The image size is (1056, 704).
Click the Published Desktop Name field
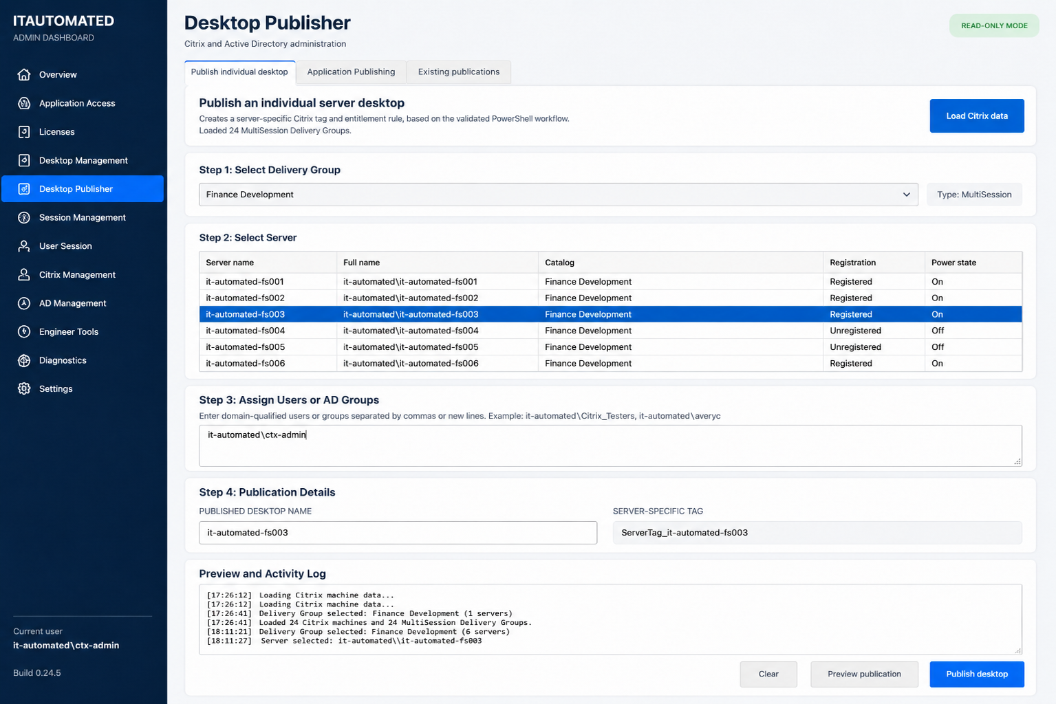click(x=398, y=533)
